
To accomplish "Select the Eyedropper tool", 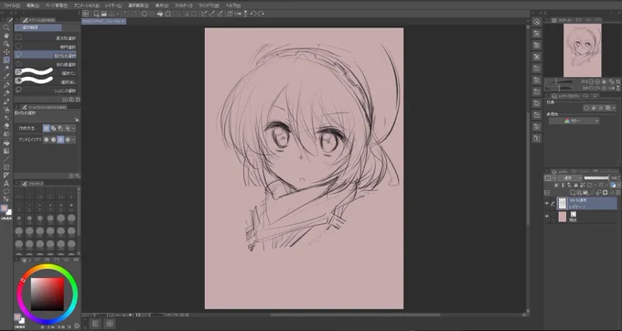I will tap(6, 77).
